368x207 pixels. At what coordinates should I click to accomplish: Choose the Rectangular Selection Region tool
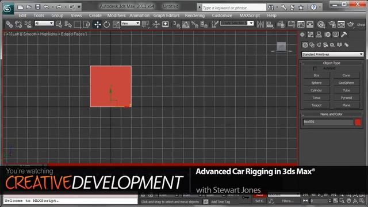point(77,24)
